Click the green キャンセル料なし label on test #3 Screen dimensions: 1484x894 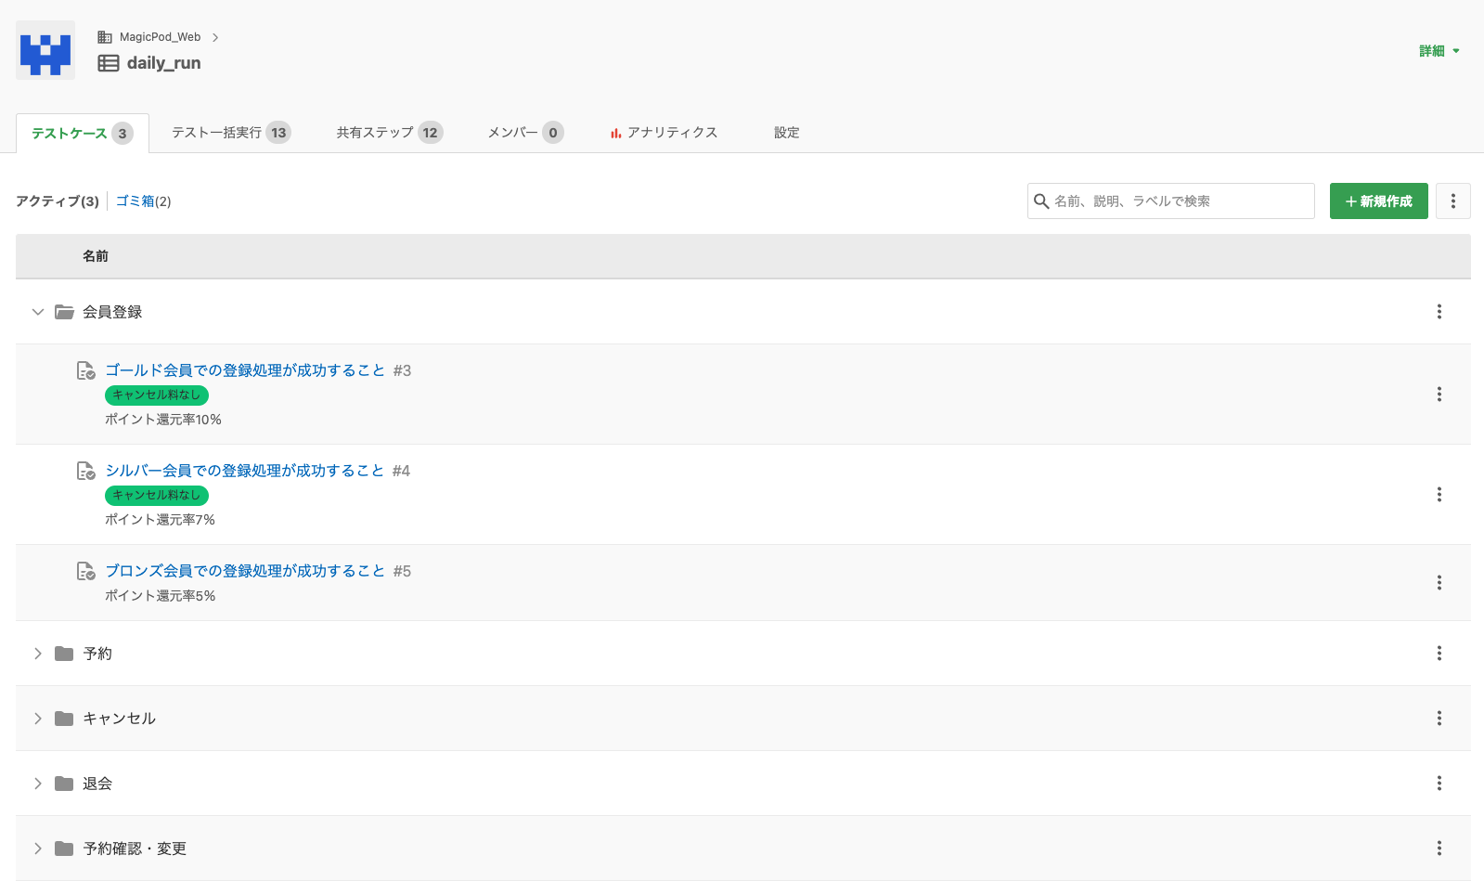(x=156, y=395)
